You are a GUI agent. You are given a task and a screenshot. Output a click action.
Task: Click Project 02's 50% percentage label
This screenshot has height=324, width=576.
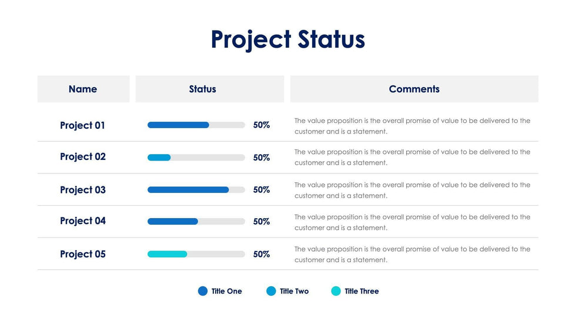(262, 158)
